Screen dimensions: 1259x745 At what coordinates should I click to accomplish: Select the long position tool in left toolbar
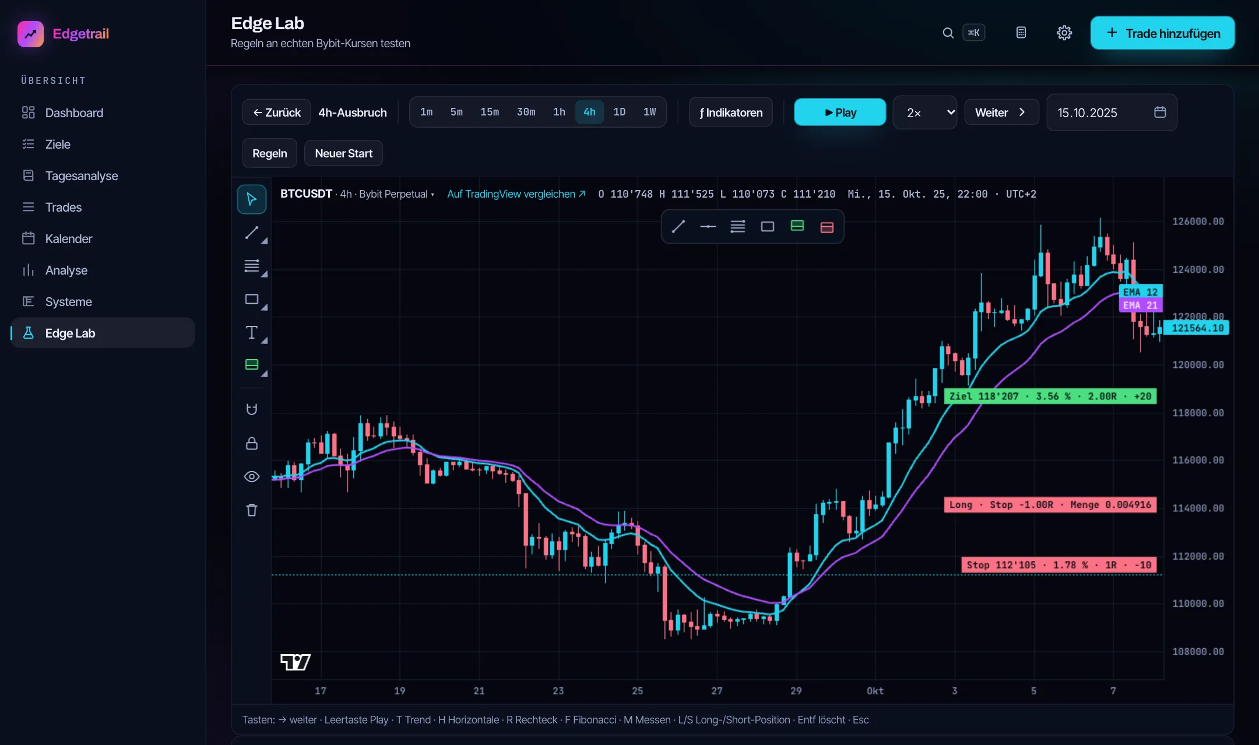coord(252,365)
